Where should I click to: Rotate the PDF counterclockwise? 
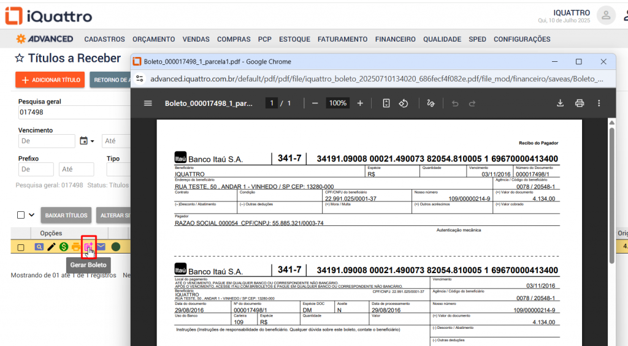point(404,103)
